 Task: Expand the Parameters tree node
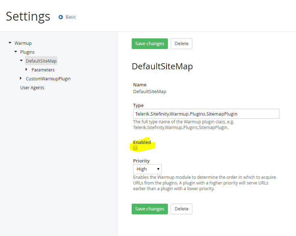click(26, 70)
